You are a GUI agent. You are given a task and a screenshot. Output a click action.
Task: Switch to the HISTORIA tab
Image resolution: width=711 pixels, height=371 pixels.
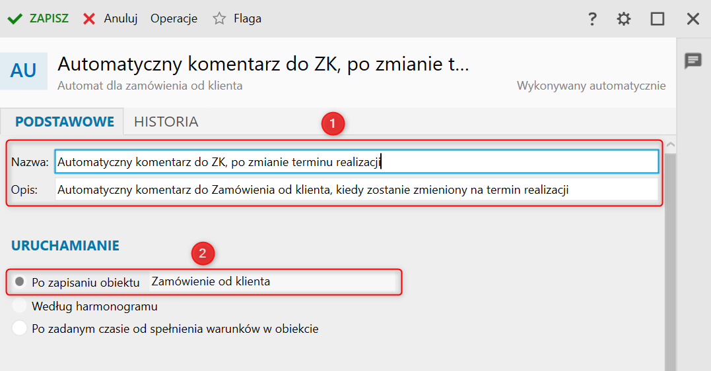click(x=166, y=122)
